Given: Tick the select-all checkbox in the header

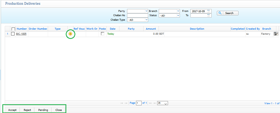Looking at the screenshot, I should tap(13, 29).
